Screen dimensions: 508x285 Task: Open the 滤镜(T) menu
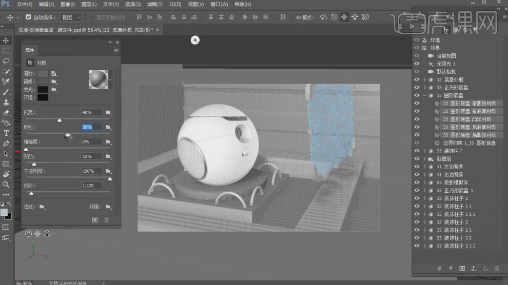155,4
